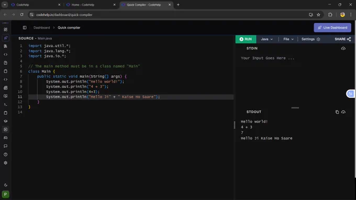This screenshot has height=200, width=356.
Task: Click the terminal prompt sidebar icon
Action: click(x=5, y=104)
